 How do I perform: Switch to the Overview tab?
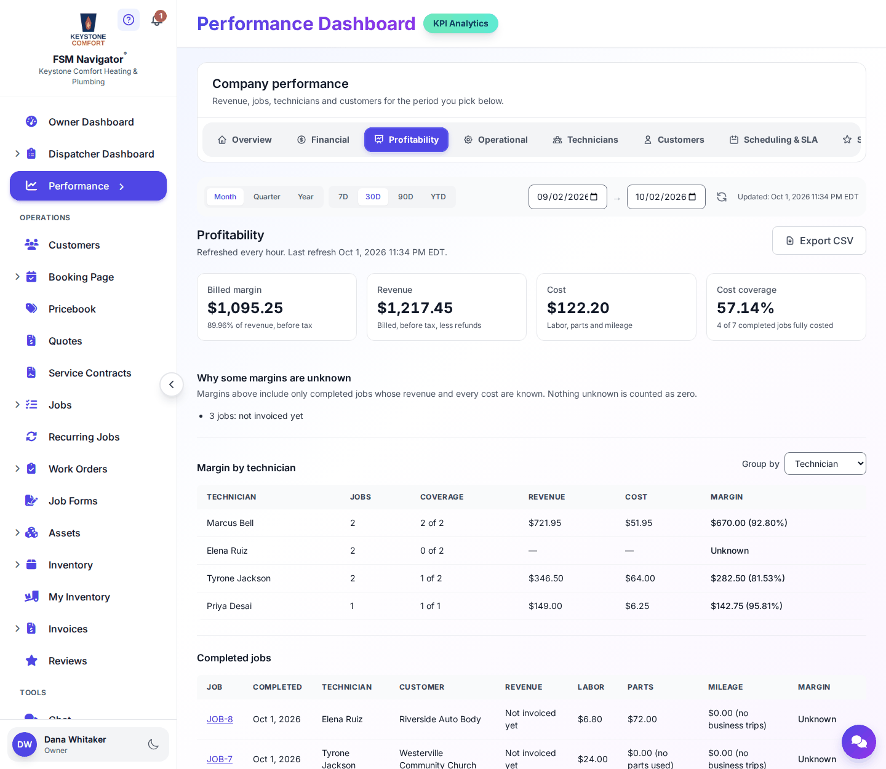click(x=245, y=140)
